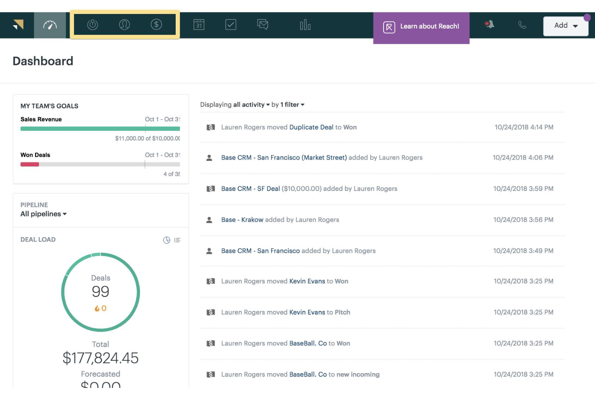Open the Duplicate Deal link
This screenshot has height=396, width=595.
pos(311,127)
